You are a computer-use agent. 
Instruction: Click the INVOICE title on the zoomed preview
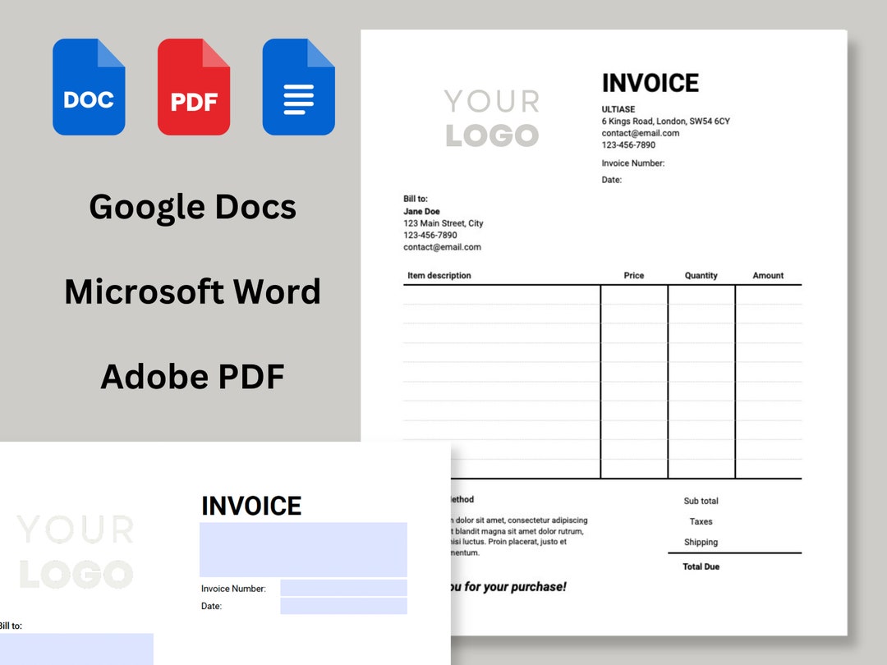click(x=252, y=506)
